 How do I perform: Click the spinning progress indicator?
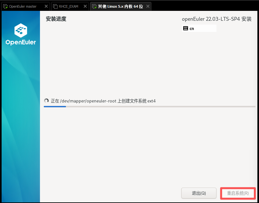46,101
